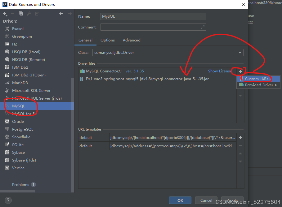Open help with the question mark
This screenshot has height=207, width=282.
tap(8, 201)
